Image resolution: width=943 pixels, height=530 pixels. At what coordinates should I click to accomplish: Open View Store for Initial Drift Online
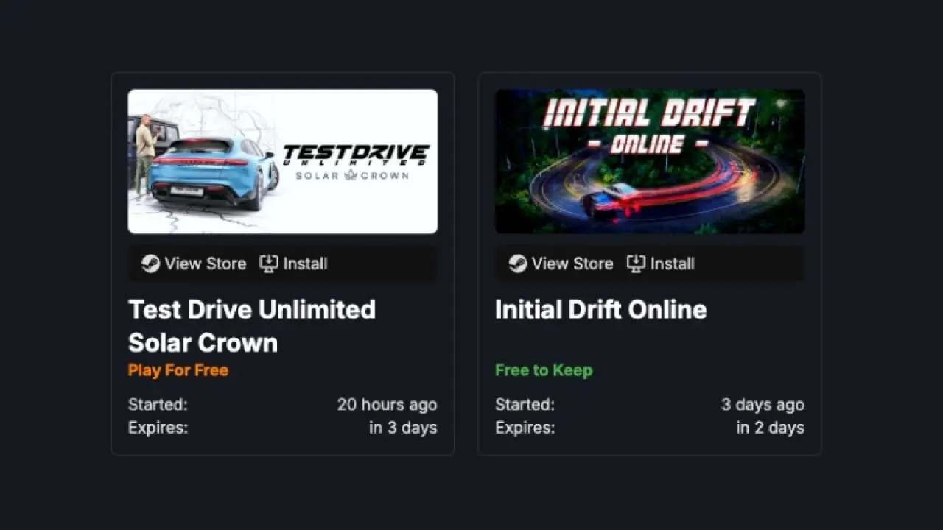click(572, 264)
